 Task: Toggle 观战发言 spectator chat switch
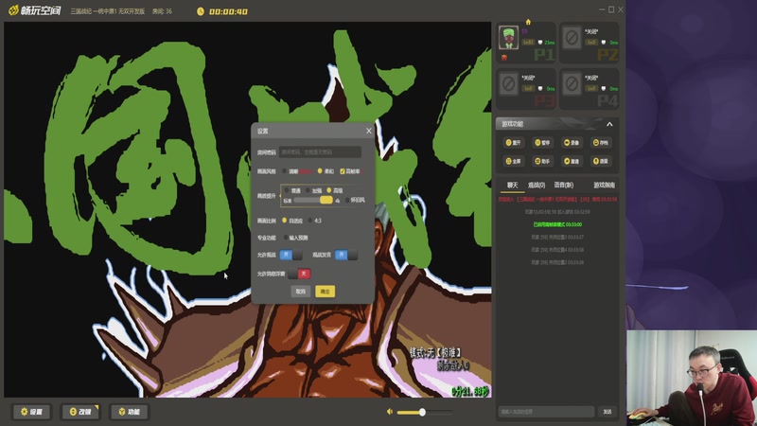click(346, 255)
